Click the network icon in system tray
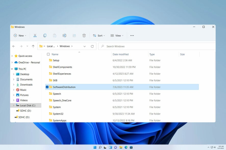The width and height of the screenshot is (226, 150). [211, 147]
